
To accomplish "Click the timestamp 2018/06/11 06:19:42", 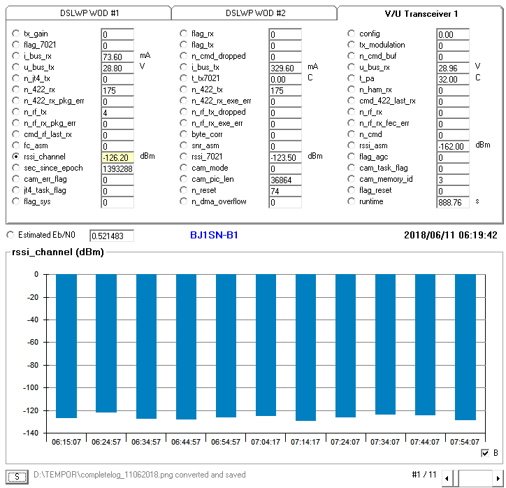I will coord(451,235).
